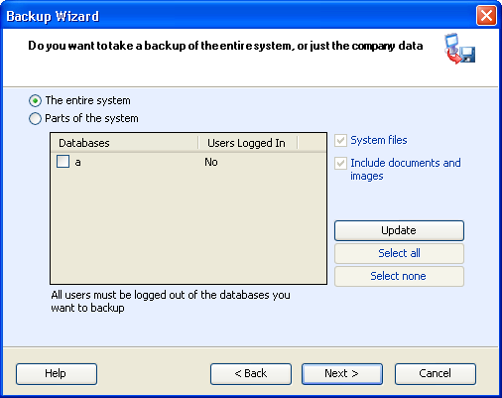Toggle the System files checkbox
Image resolution: width=502 pixels, height=398 pixels.
pos(340,140)
